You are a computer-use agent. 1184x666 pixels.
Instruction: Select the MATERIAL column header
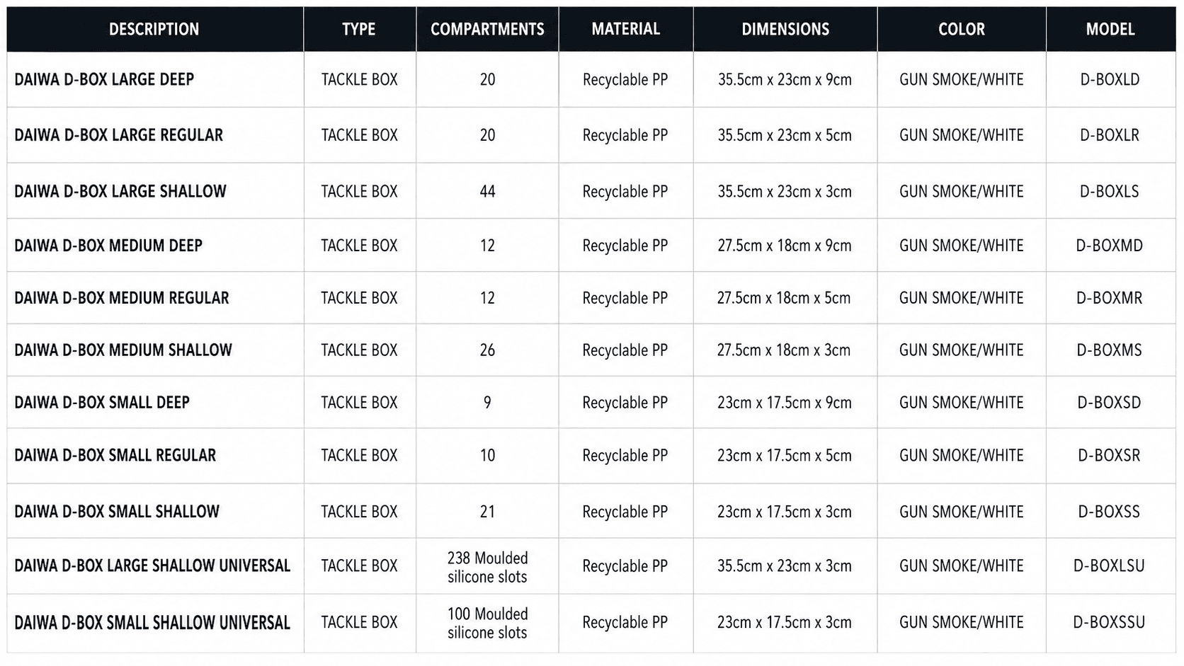(x=626, y=29)
